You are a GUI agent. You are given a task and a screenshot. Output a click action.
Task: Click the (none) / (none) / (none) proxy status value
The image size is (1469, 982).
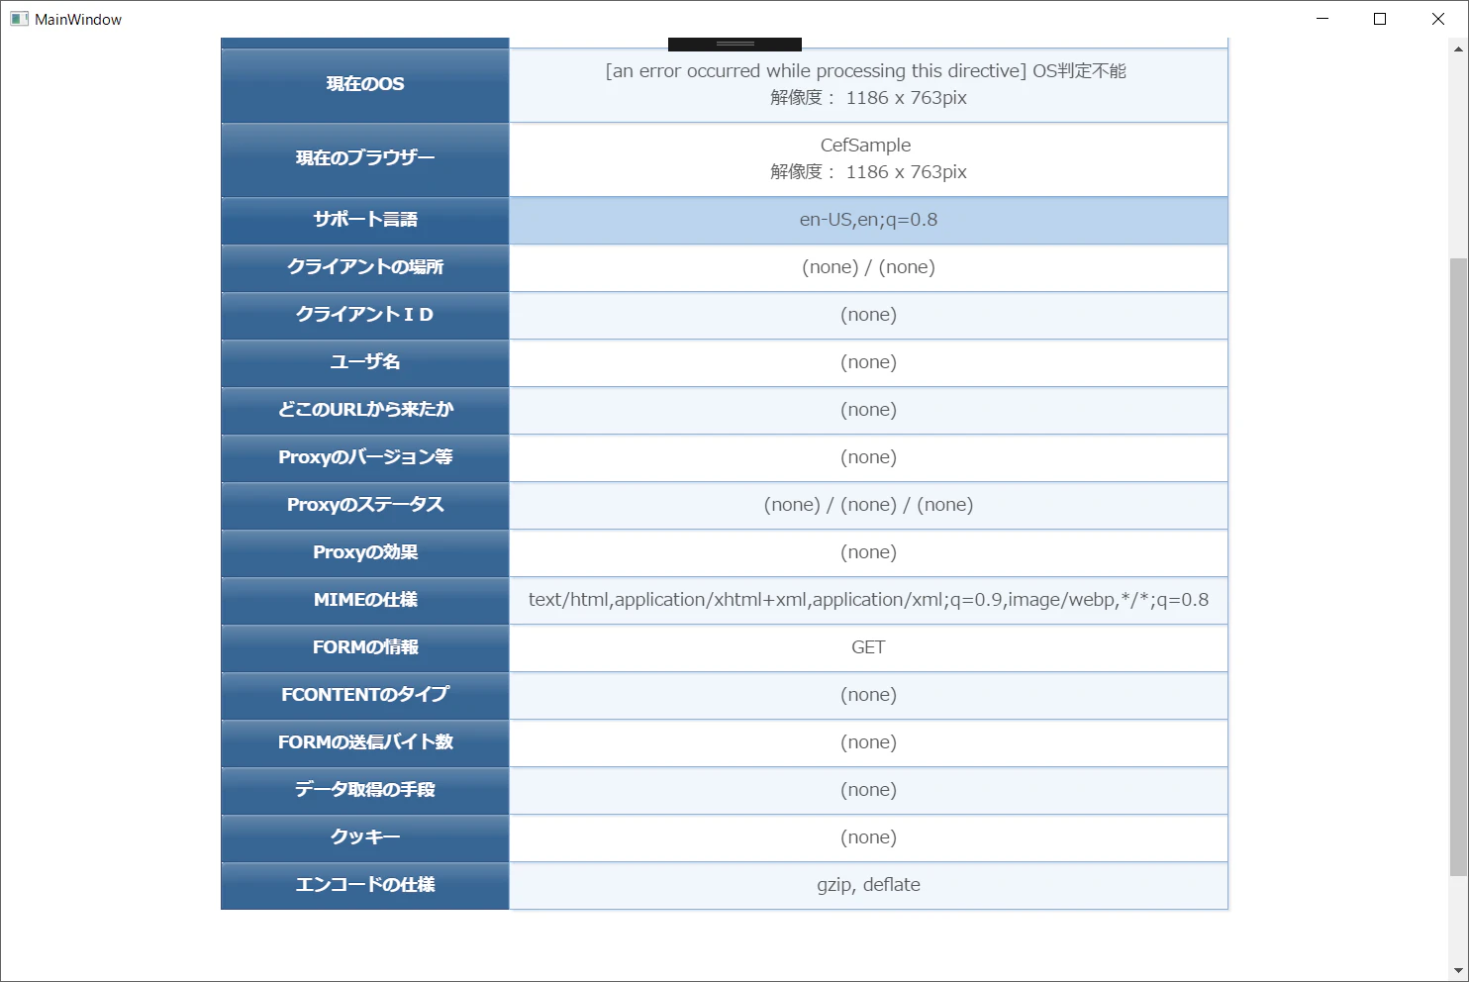coord(868,505)
